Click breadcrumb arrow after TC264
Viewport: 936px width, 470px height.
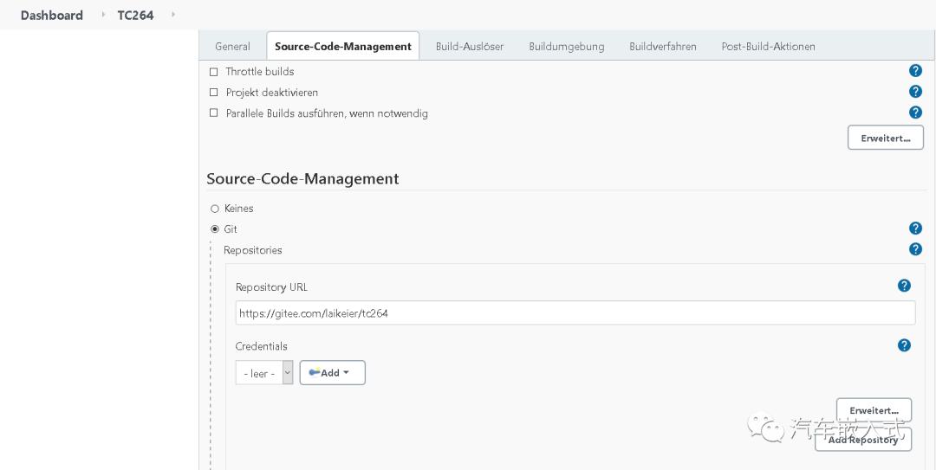click(173, 15)
